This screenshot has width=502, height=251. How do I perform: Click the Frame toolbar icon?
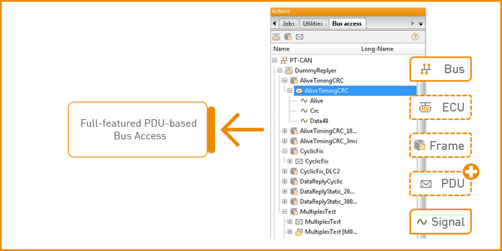287,37
